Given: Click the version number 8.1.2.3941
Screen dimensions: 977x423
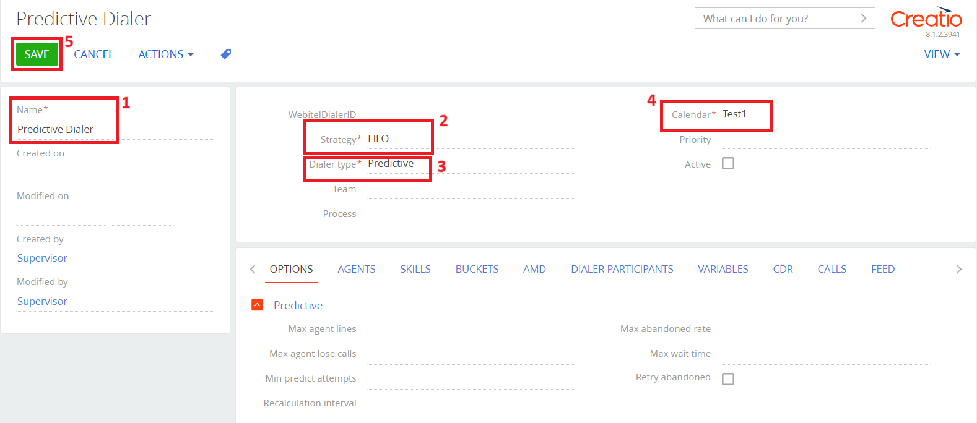Looking at the screenshot, I should 942,35.
